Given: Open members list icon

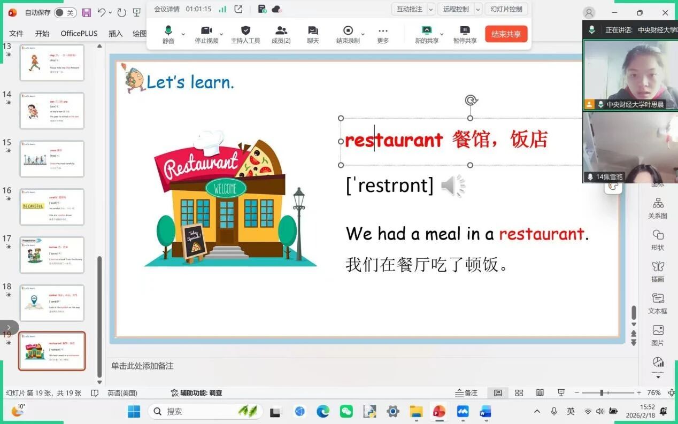Looking at the screenshot, I should coord(281,34).
